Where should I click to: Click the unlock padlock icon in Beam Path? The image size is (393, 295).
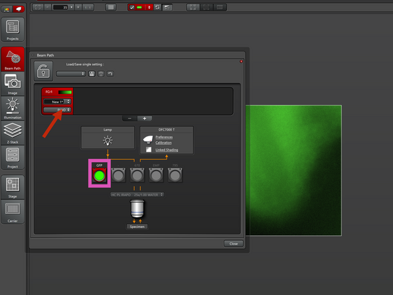click(x=43, y=70)
